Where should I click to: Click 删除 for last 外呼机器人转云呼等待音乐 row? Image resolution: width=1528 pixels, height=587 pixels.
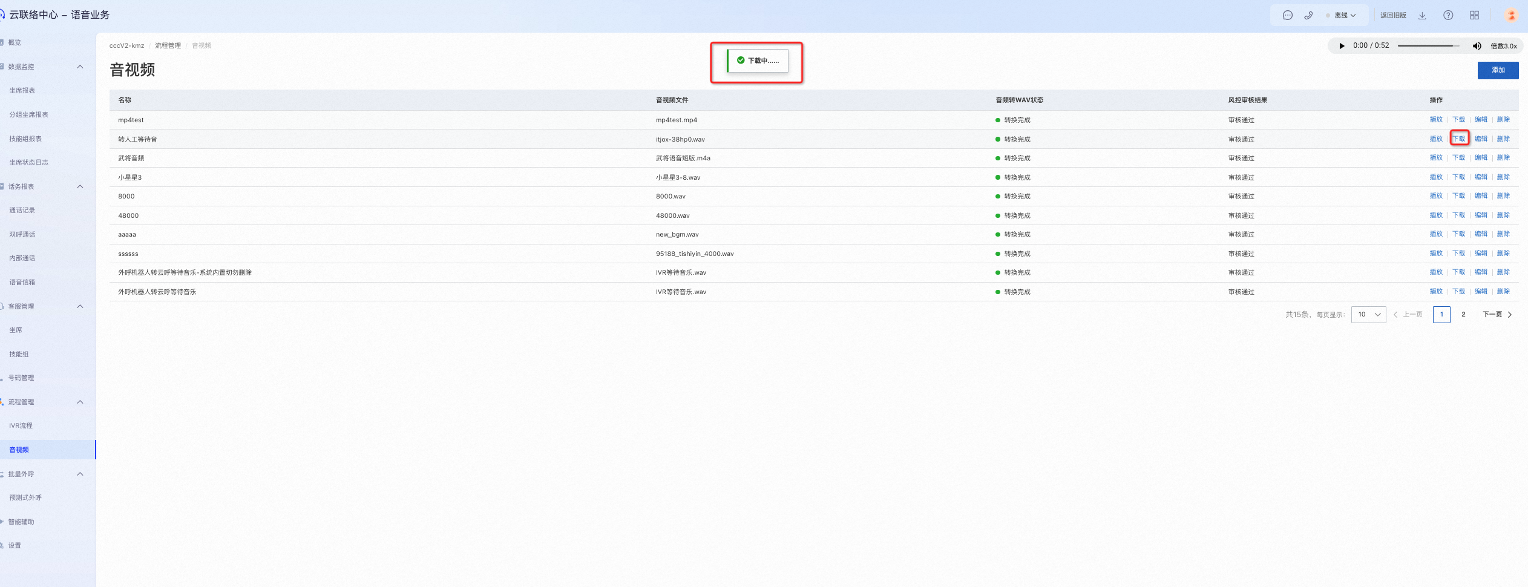click(1503, 292)
